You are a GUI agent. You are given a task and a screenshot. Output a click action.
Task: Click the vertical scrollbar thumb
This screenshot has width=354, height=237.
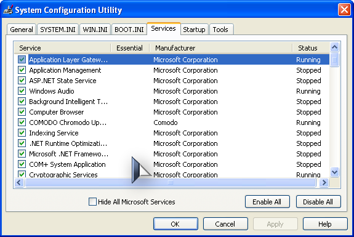tap(334, 60)
